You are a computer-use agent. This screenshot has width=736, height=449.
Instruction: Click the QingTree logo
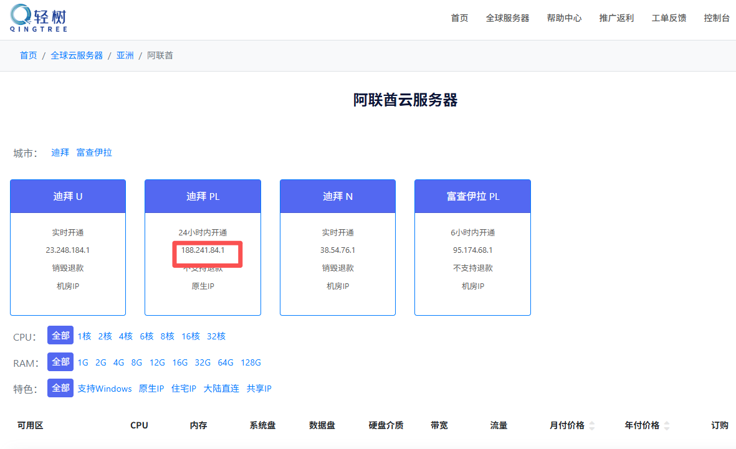[39, 18]
